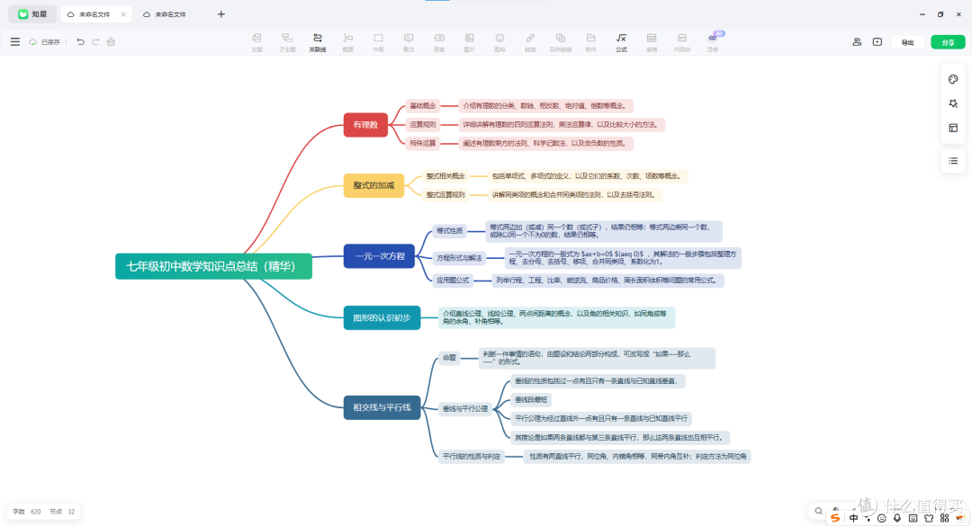Open the layout structure panel in sidebar
The height and width of the screenshot is (526, 972).
click(953, 128)
